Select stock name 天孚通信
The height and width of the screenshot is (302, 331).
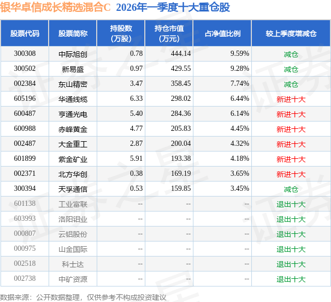click(73, 189)
